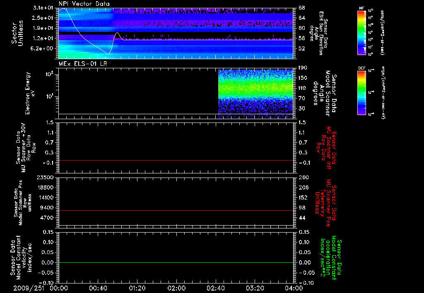The image size is (424, 293).
Task: Click the 'NF' label above the color bar
Action: (361, 8)
